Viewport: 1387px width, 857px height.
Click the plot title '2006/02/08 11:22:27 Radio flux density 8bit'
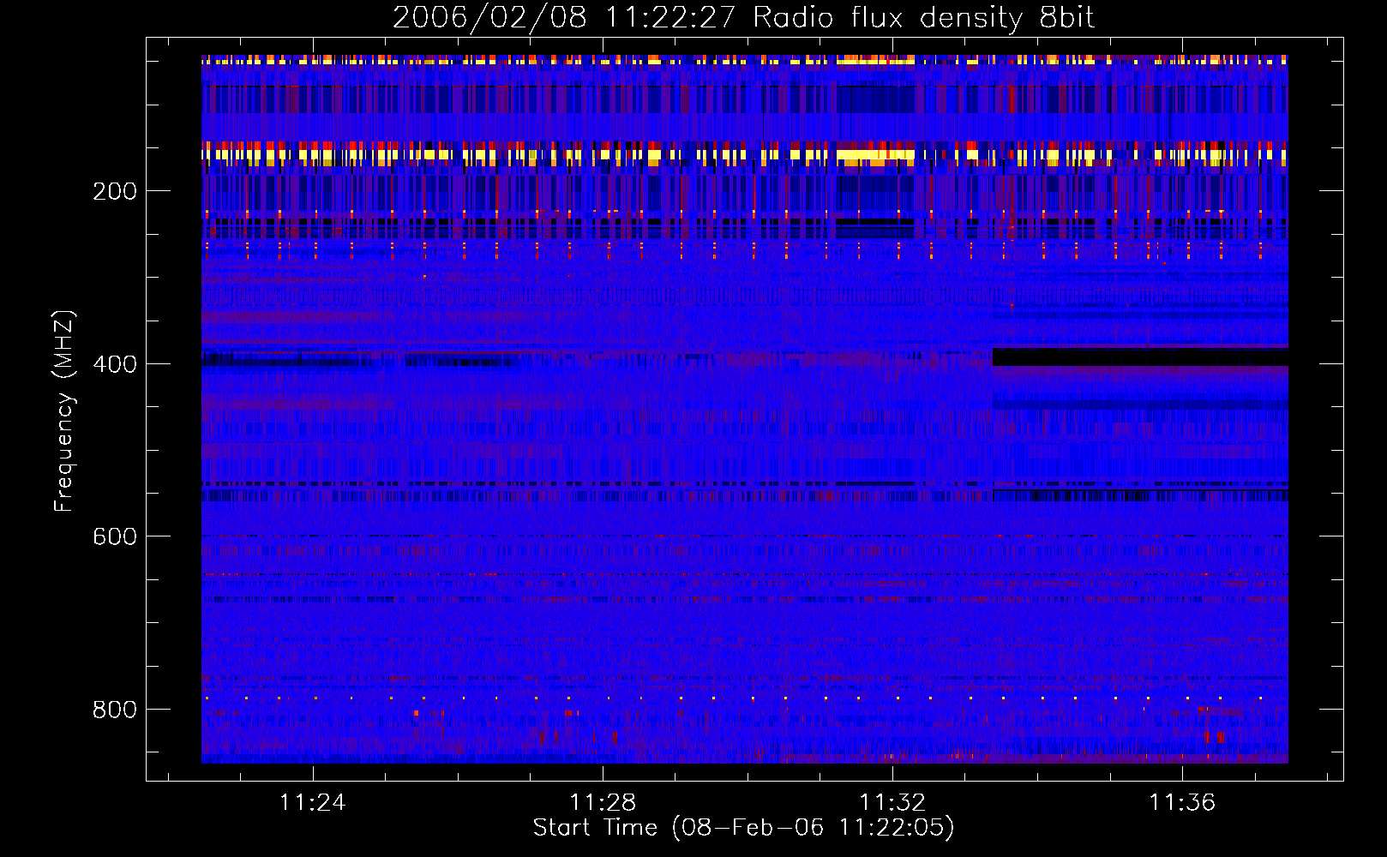743,18
